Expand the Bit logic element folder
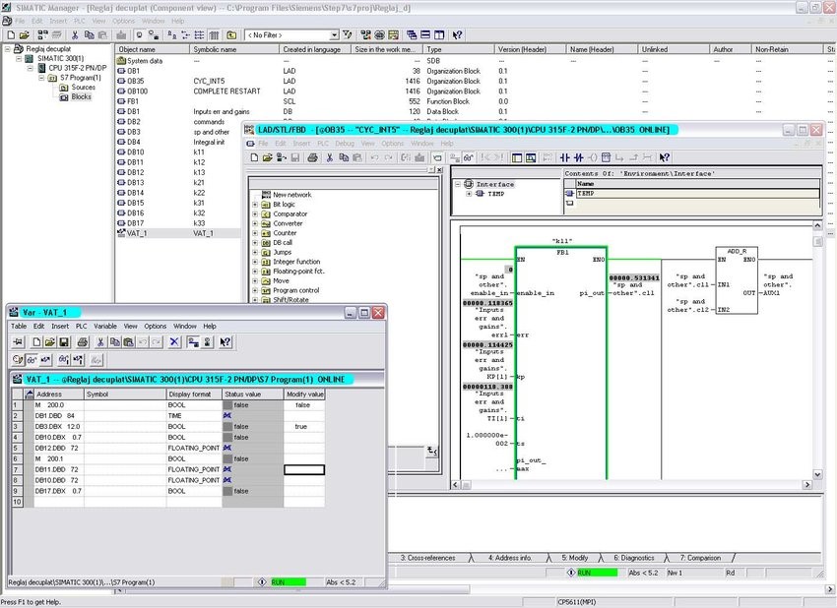 tap(255, 205)
